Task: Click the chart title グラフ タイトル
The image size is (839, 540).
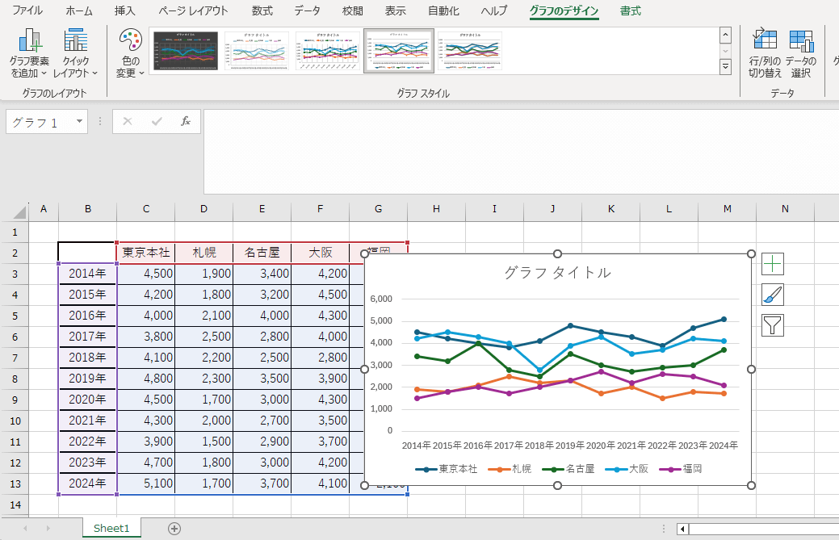Action: [x=557, y=273]
